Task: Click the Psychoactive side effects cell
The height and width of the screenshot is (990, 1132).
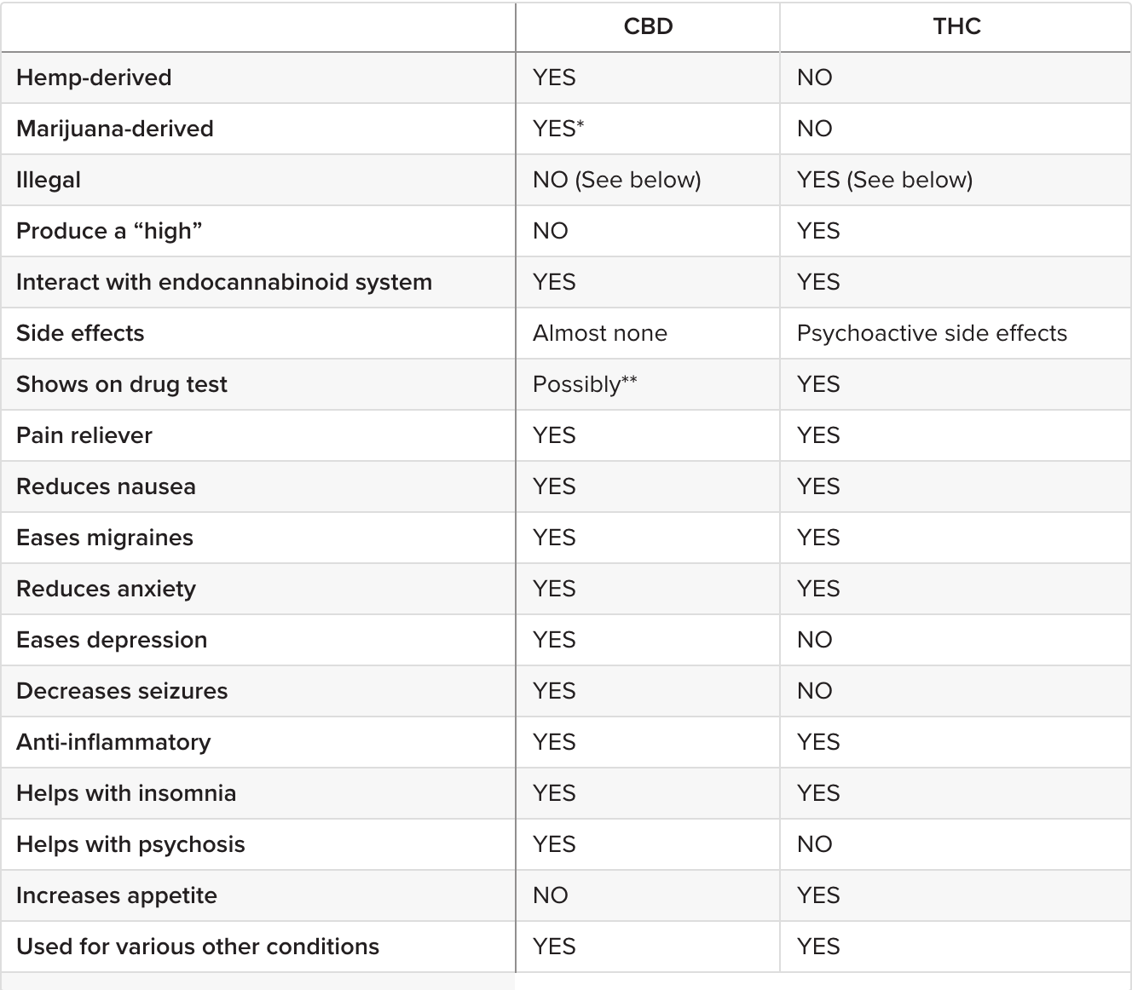Action: [932, 333]
